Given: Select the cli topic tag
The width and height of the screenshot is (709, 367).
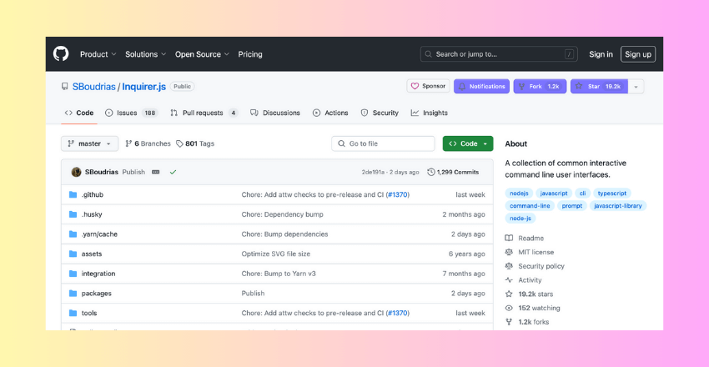Looking at the screenshot, I should click(x=583, y=194).
